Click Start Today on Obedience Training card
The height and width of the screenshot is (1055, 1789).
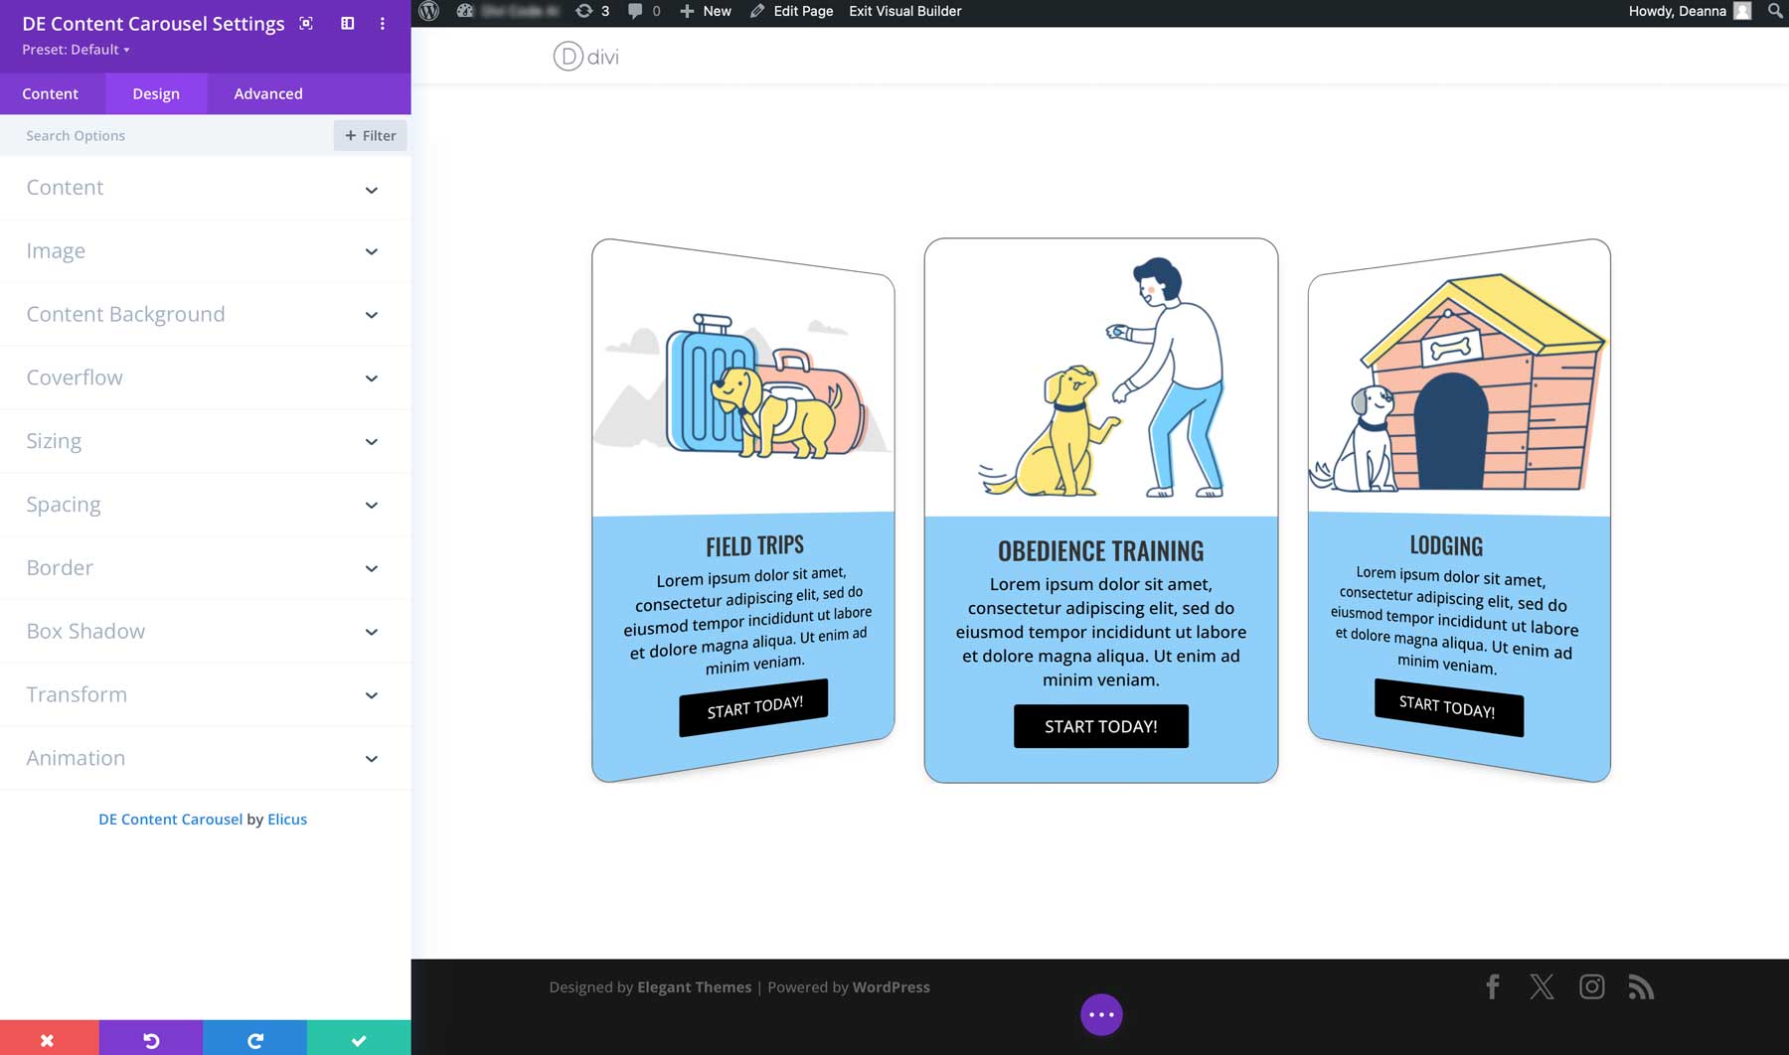(1101, 726)
